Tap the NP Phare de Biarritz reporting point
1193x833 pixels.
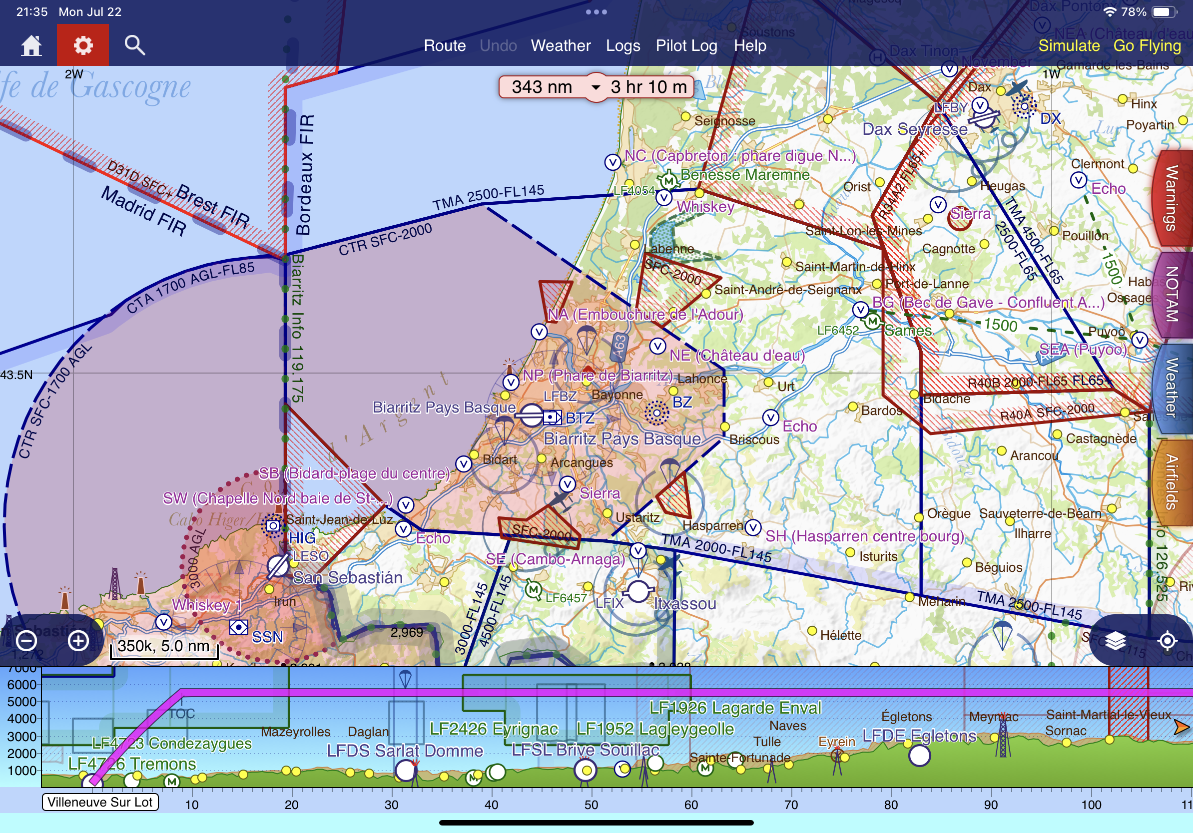pyautogui.click(x=511, y=383)
